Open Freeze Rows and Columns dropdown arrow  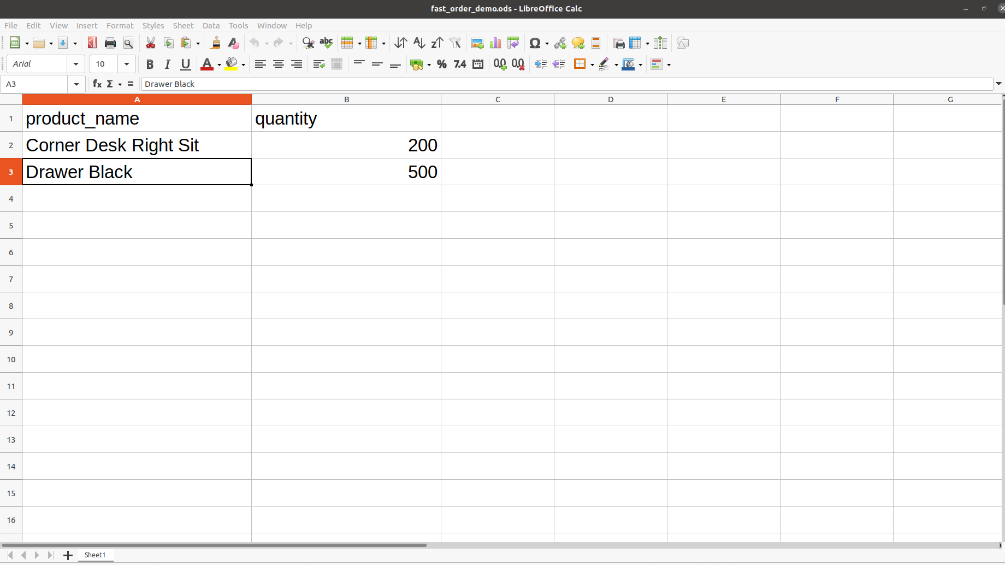pyautogui.click(x=647, y=44)
